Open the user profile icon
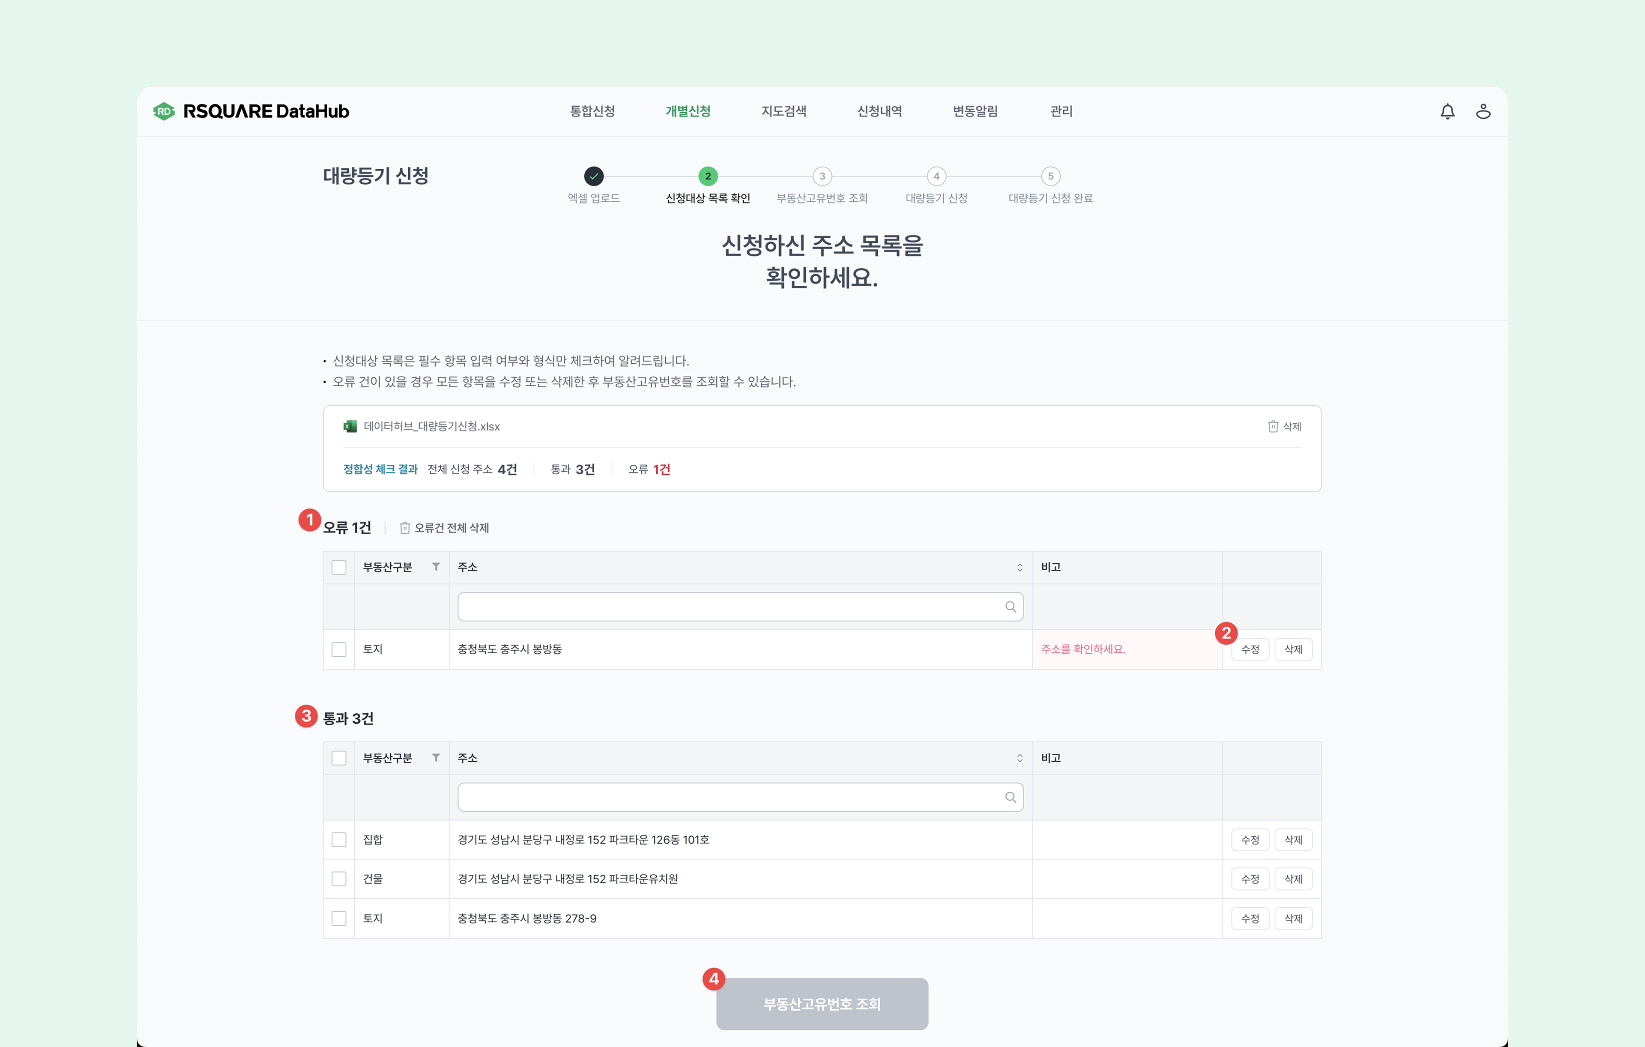The image size is (1645, 1047). [1482, 111]
